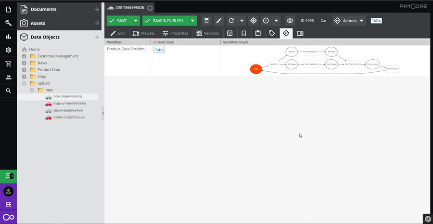Select Cobra-1566995353 car object in tree

[x=69, y=104]
